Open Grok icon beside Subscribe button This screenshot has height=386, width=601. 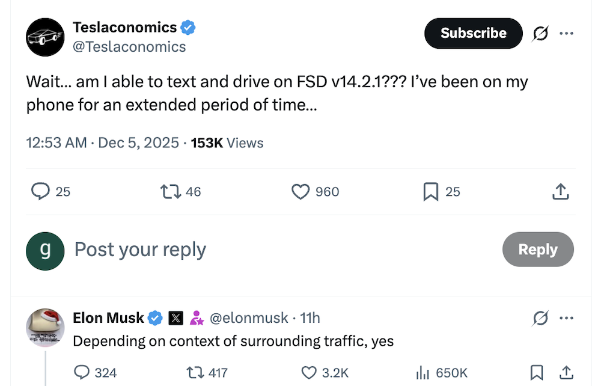[540, 34]
